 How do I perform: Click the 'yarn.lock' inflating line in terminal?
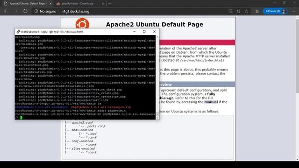(x=64, y=100)
